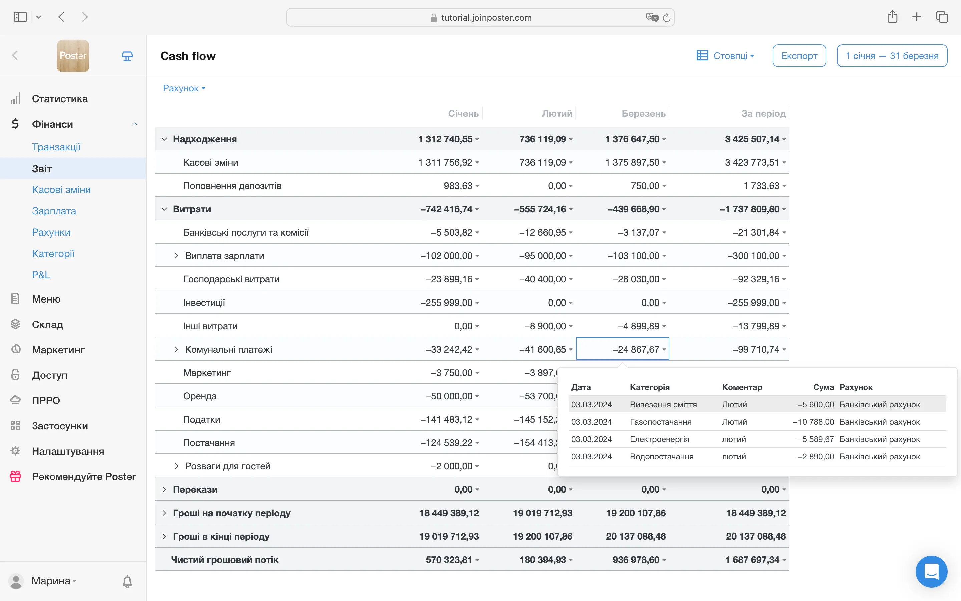Collapse the Фінанси sidebar menu
The image size is (961, 601).
pos(134,124)
